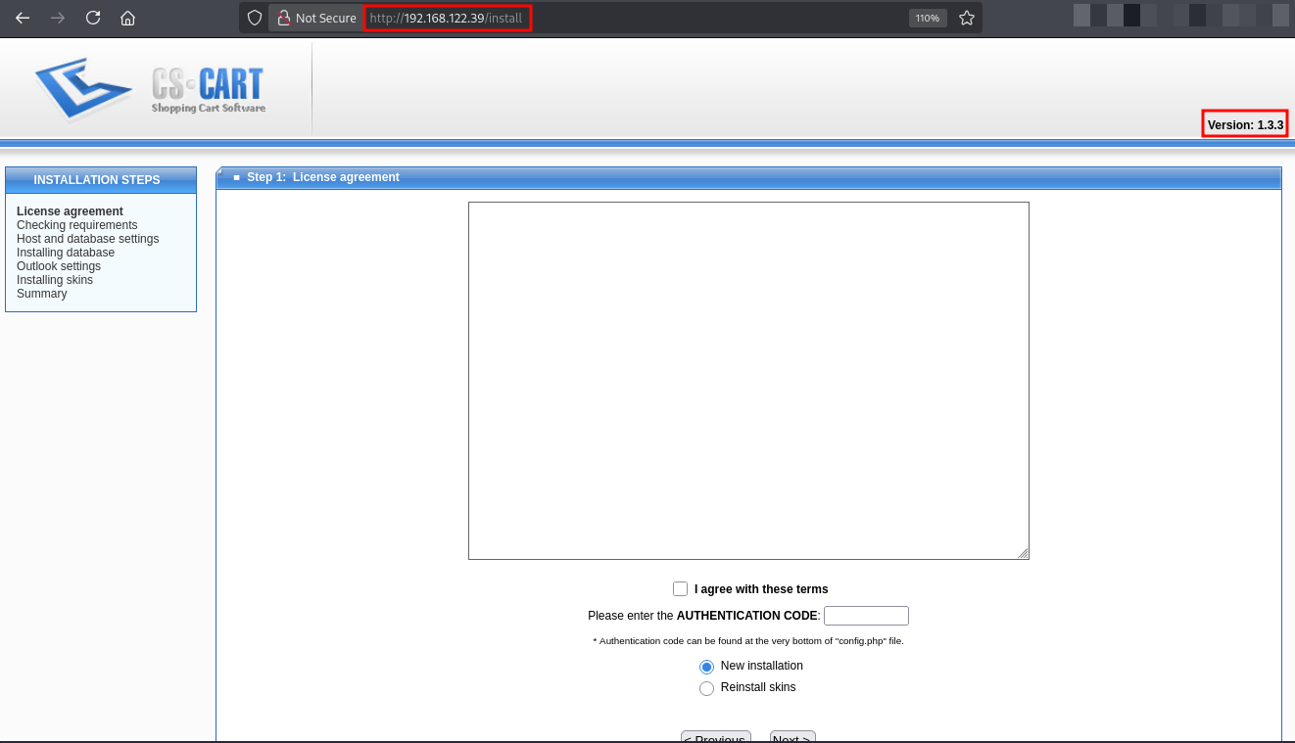Click the Installing database step
1295x743 pixels.
66,253
